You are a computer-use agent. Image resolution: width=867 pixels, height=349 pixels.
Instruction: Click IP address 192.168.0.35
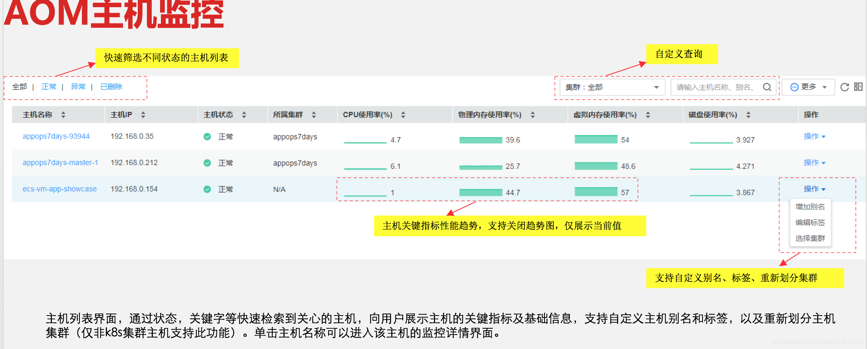(132, 136)
